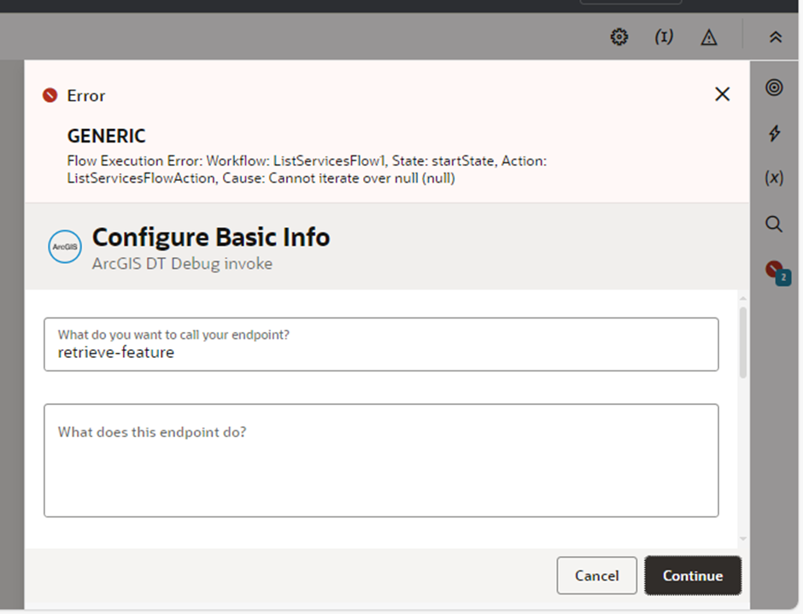This screenshot has width=803, height=614.
Task: Click the ArcGIS logo icon
Action: click(x=65, y=246)
